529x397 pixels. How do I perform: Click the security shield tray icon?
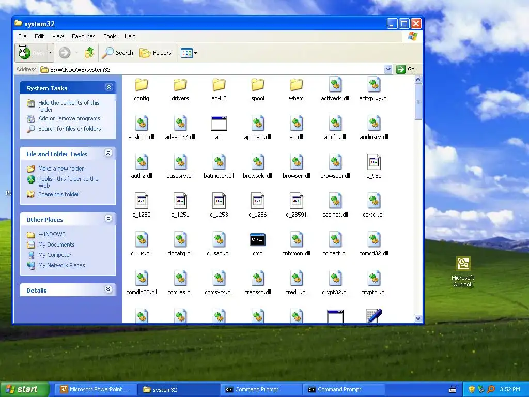coord(472,390)
